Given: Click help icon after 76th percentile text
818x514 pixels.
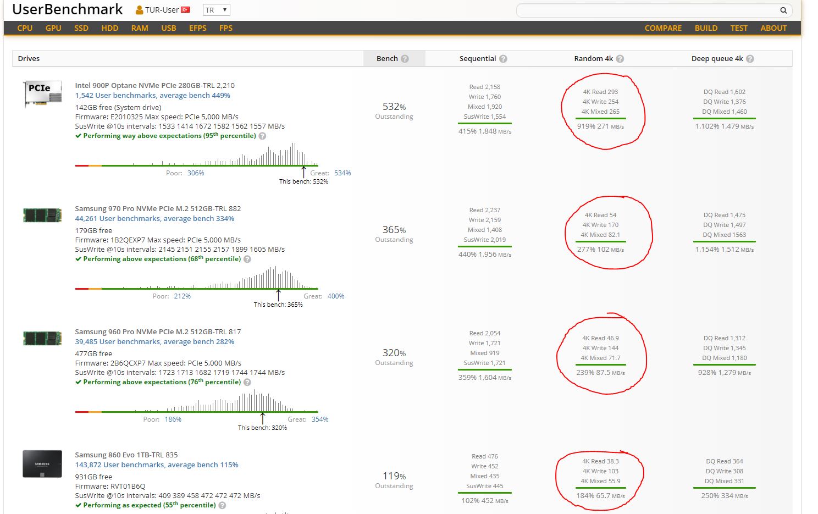Looking at the screenshot, I should pos(247,382).
